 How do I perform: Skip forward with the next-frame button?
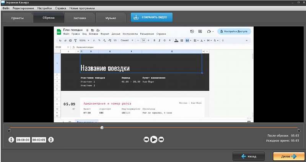pos(161,140)
